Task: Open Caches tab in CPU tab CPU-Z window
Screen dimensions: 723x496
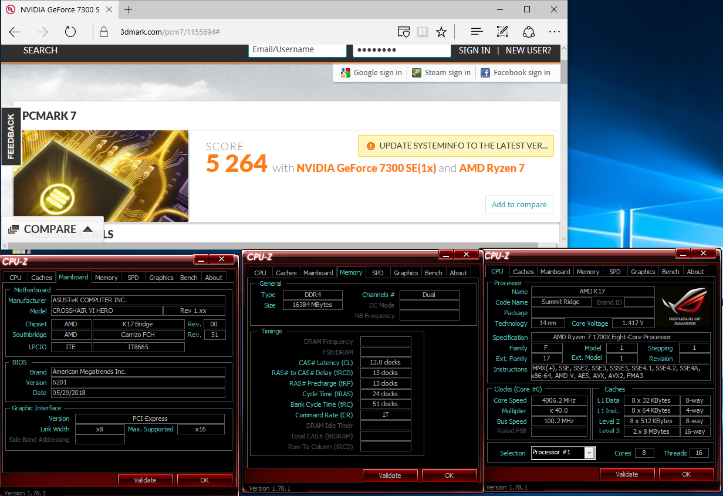Action: pyautogui.click(x=523, y=272)
